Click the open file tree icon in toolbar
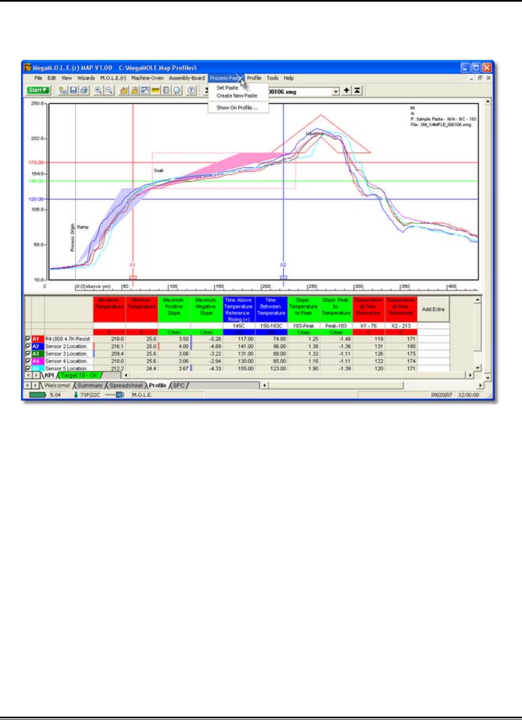This screenshot has width=522, height=720. (x=63, y=90)
